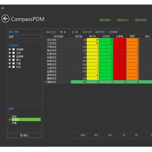Image resolution: width=152 pixels, height=152 pixels.
Task: Expand the 大衣 tree node
Action: tap(9, 53)
